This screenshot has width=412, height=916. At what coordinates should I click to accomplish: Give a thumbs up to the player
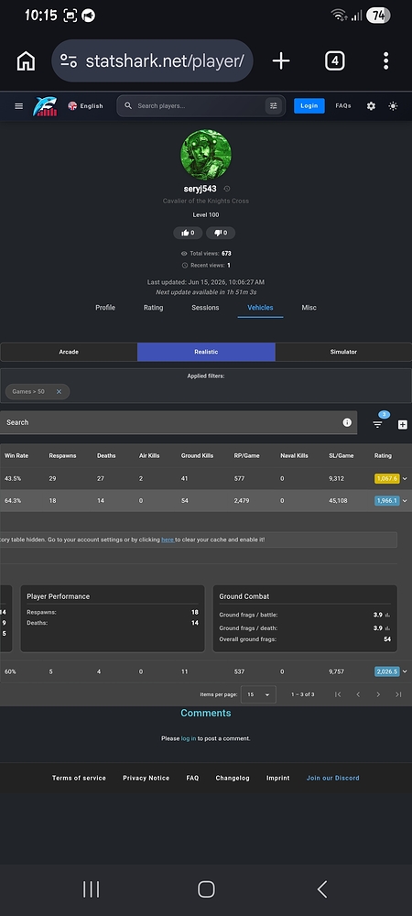[x=188, y=233]
